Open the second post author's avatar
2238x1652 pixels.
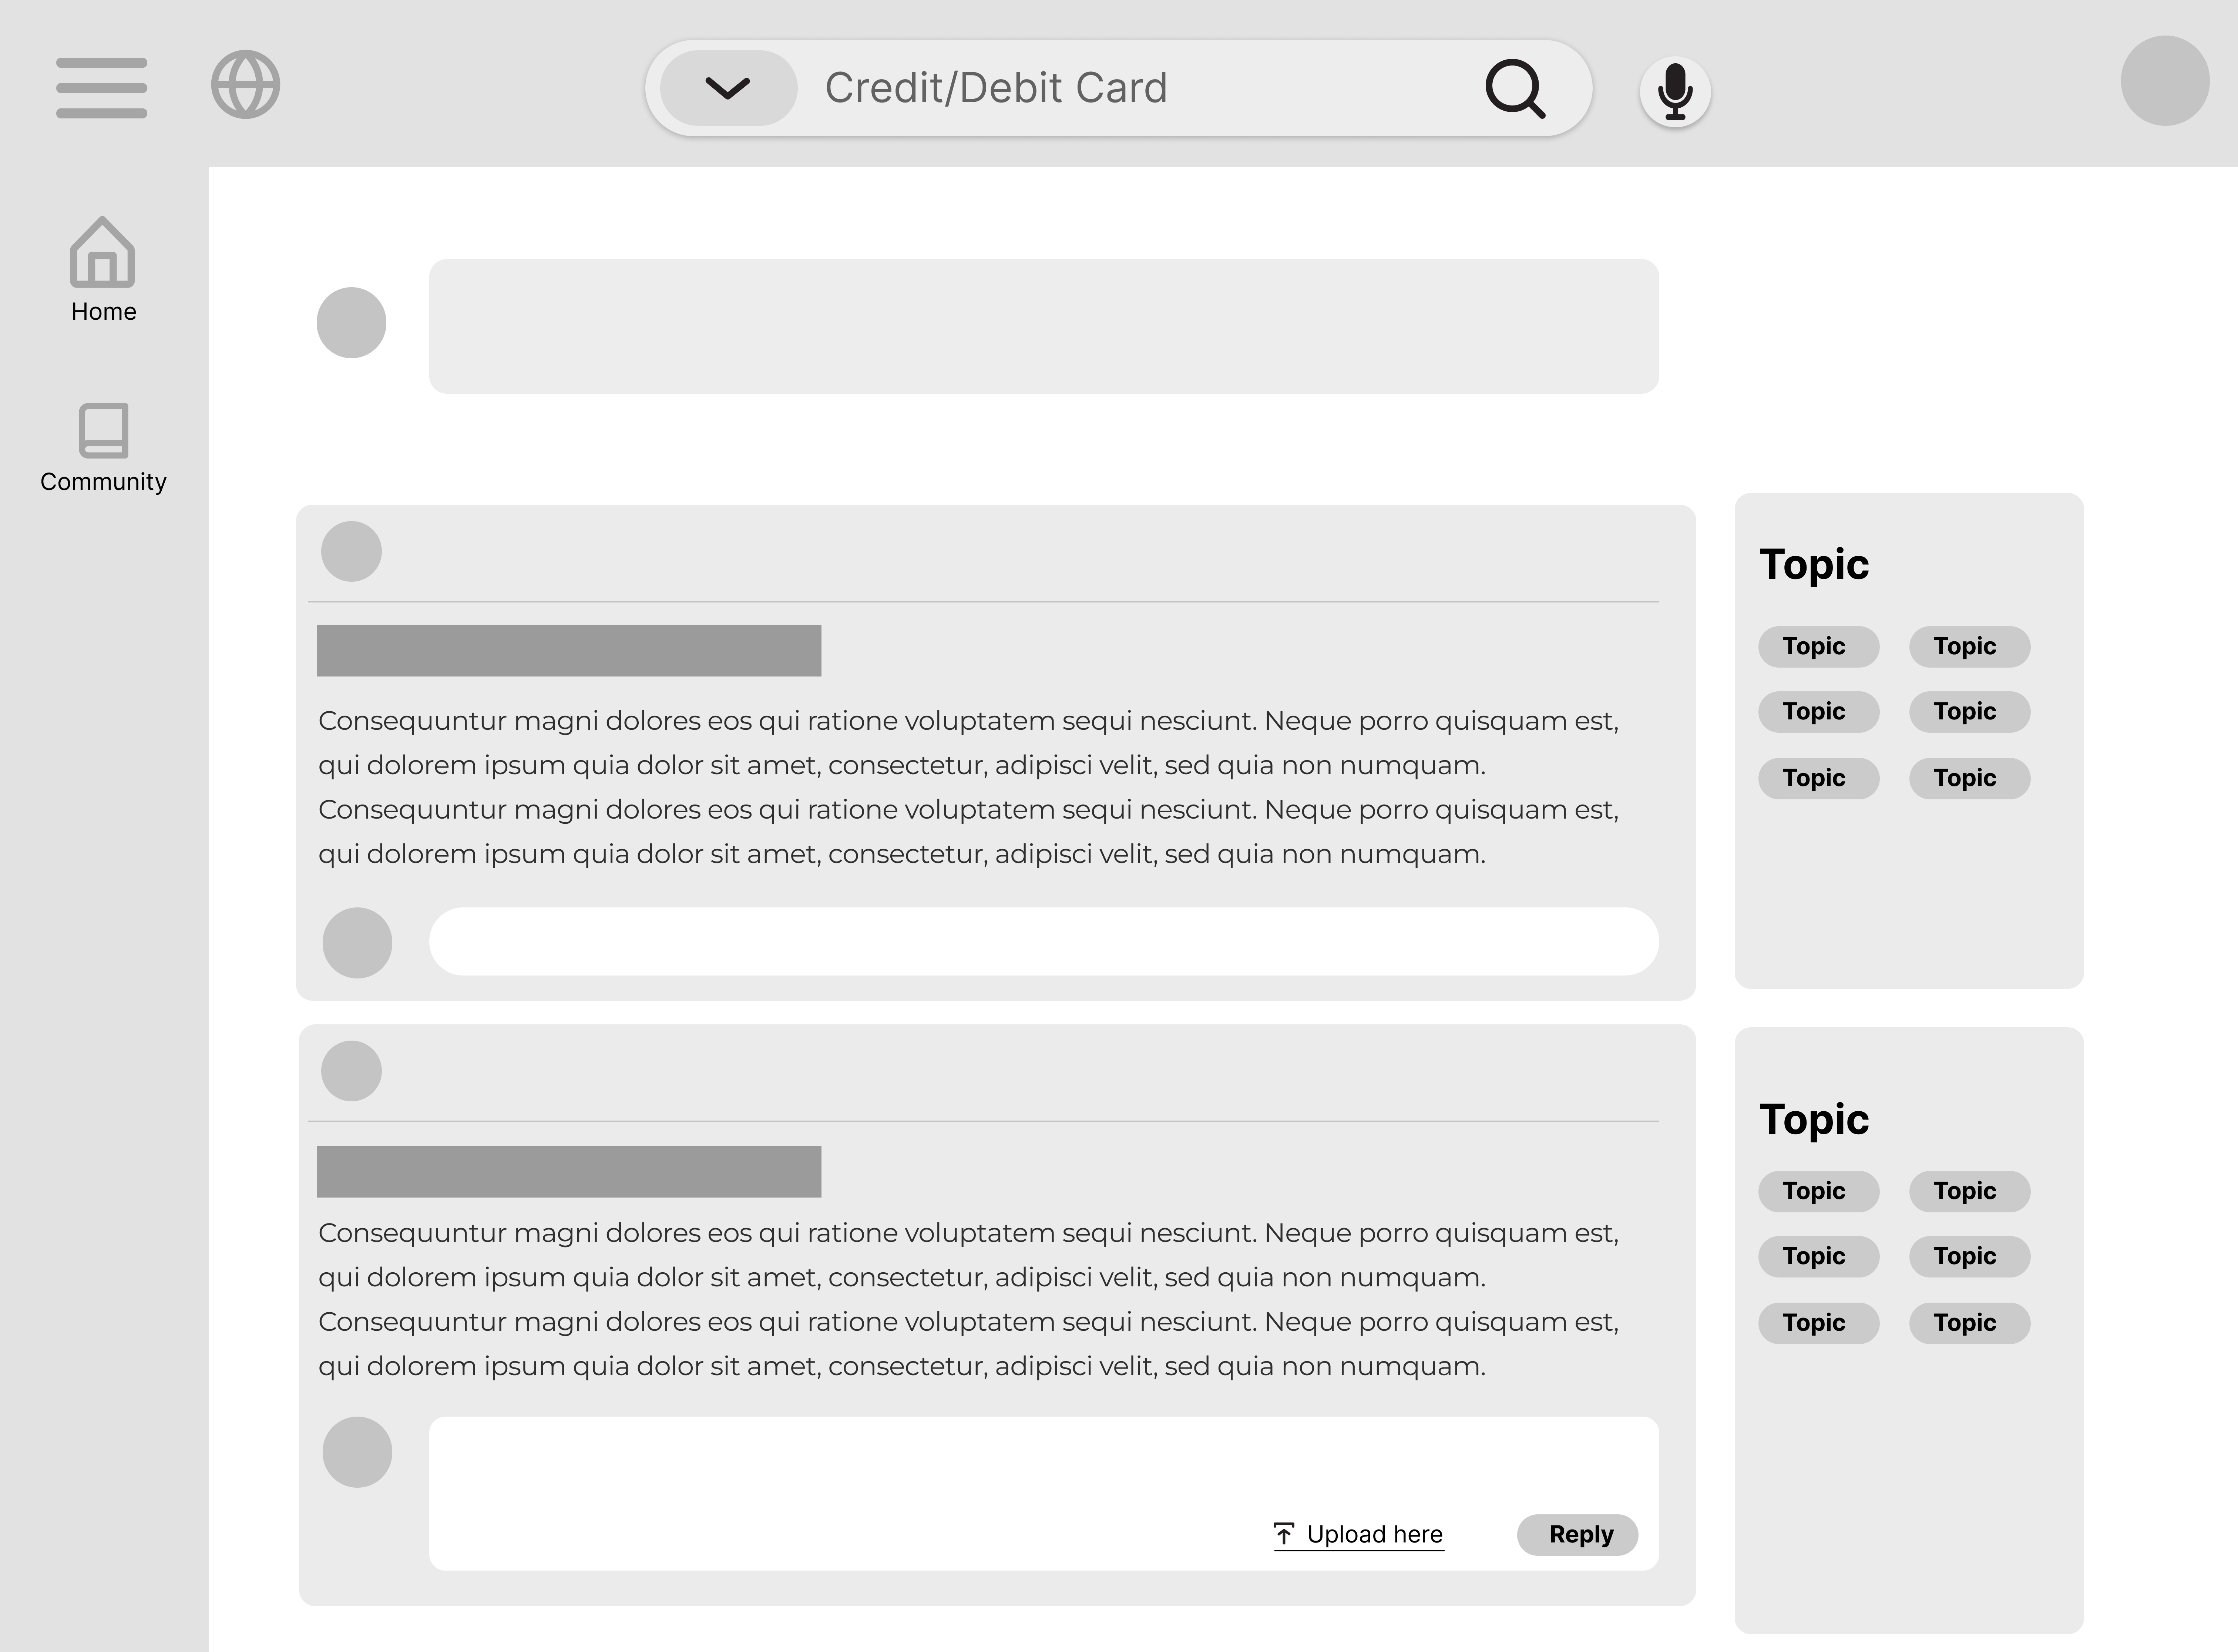[x=351, y=1071]
